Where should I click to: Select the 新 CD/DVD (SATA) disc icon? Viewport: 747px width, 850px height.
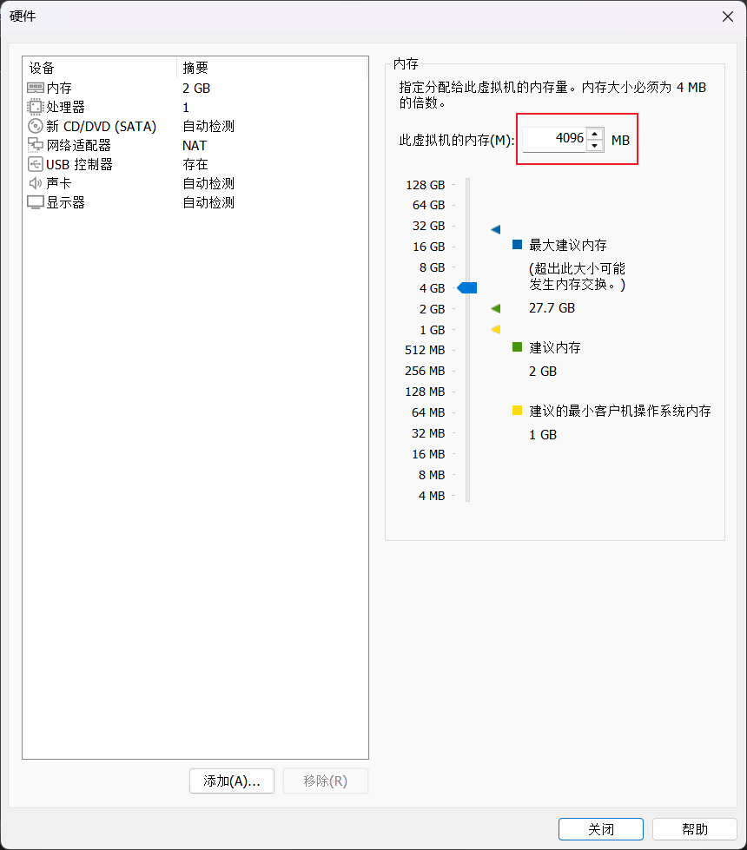36,126
